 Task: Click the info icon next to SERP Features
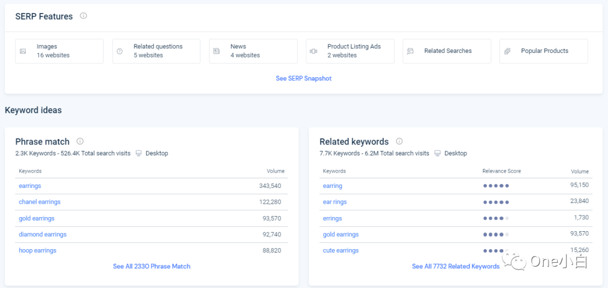coord(83,16)
